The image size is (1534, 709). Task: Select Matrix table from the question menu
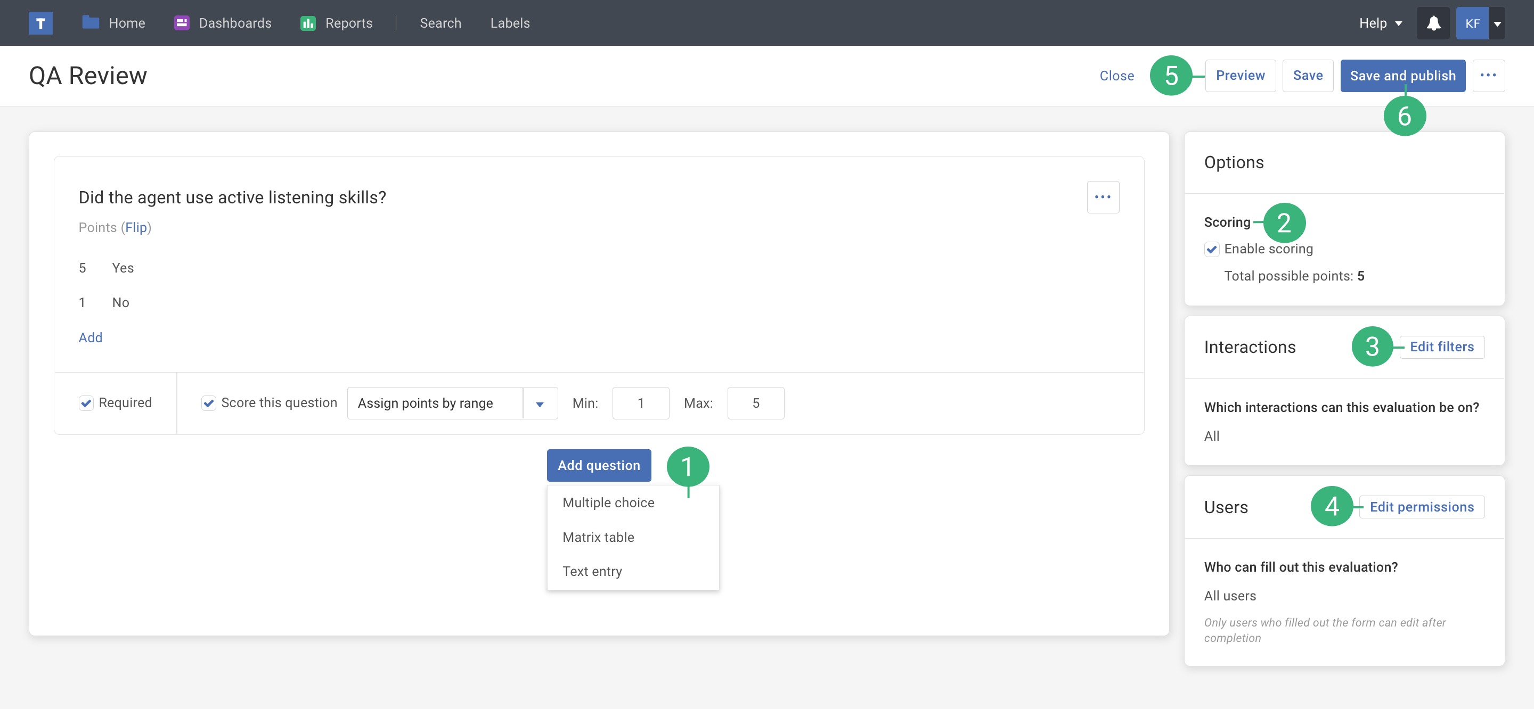click(598, 537)
